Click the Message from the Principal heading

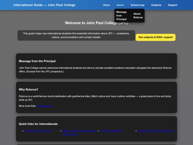[x=37, y=61]
